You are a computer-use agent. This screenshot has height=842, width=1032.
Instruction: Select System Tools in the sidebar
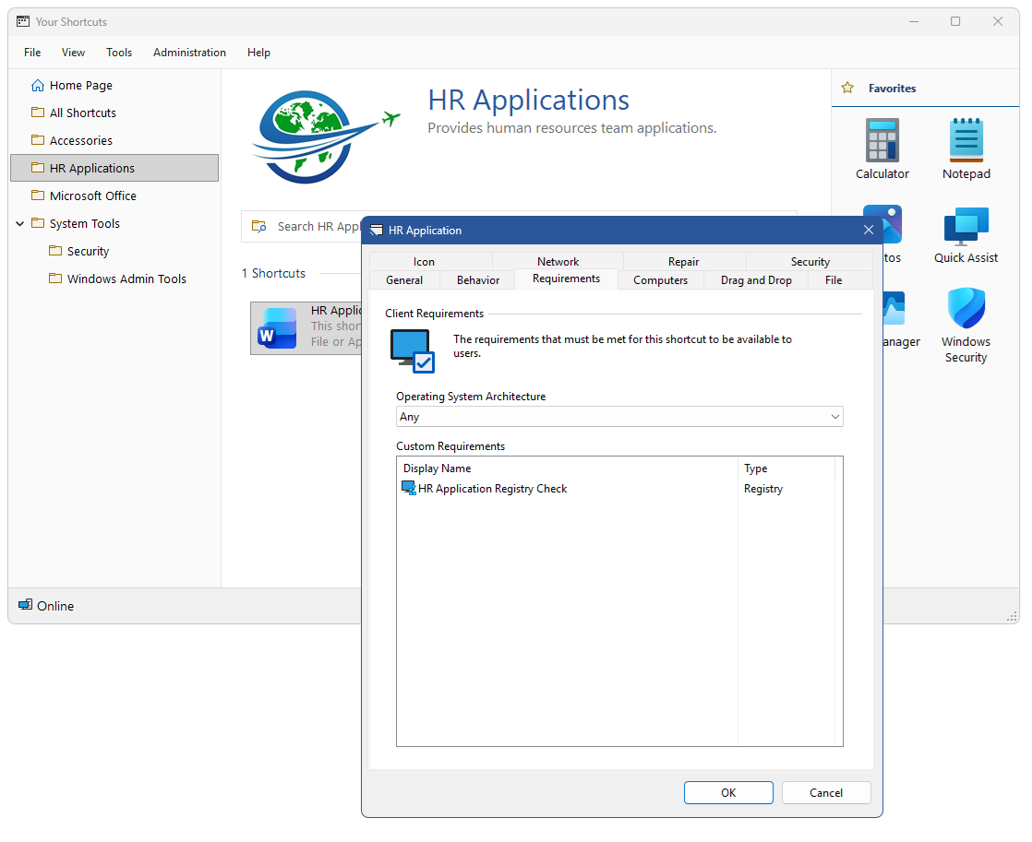pyautogui.click(x=85, y=224)
